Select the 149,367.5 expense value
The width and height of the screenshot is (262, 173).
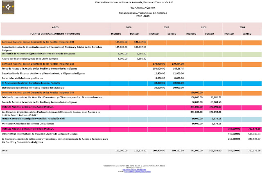[x=178, y=69]
